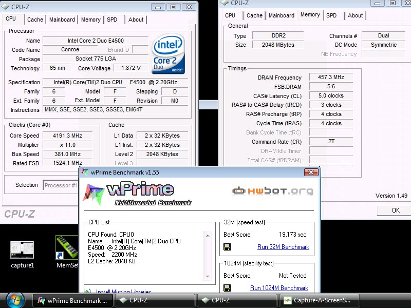411x308 pixels.
Task: Click memory Type value DDR2
Action: (x=278, y=35)
